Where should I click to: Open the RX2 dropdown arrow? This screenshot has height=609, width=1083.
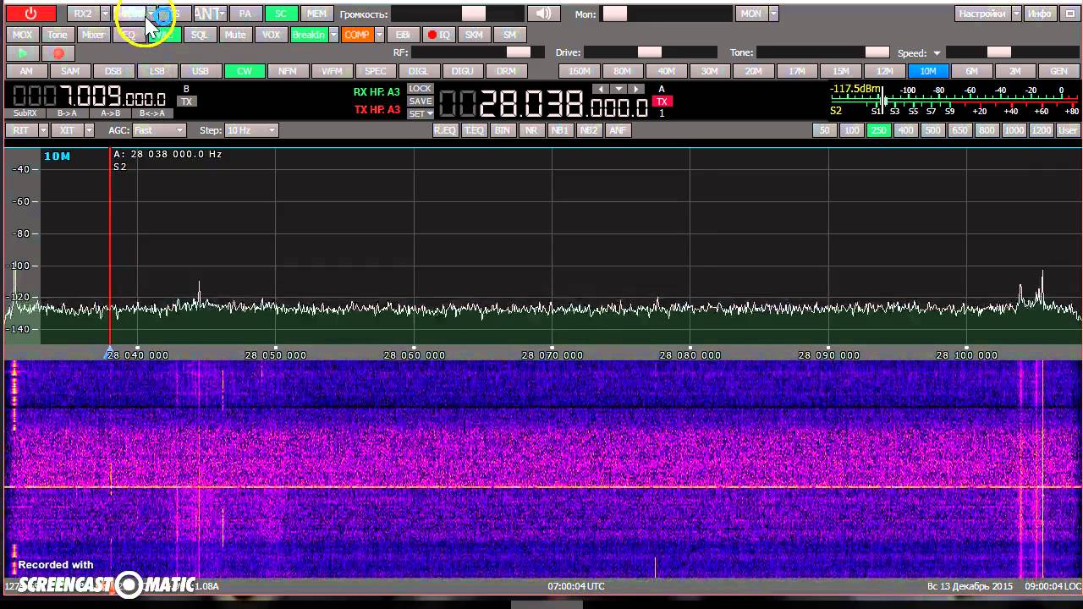(x=105, y=14)
